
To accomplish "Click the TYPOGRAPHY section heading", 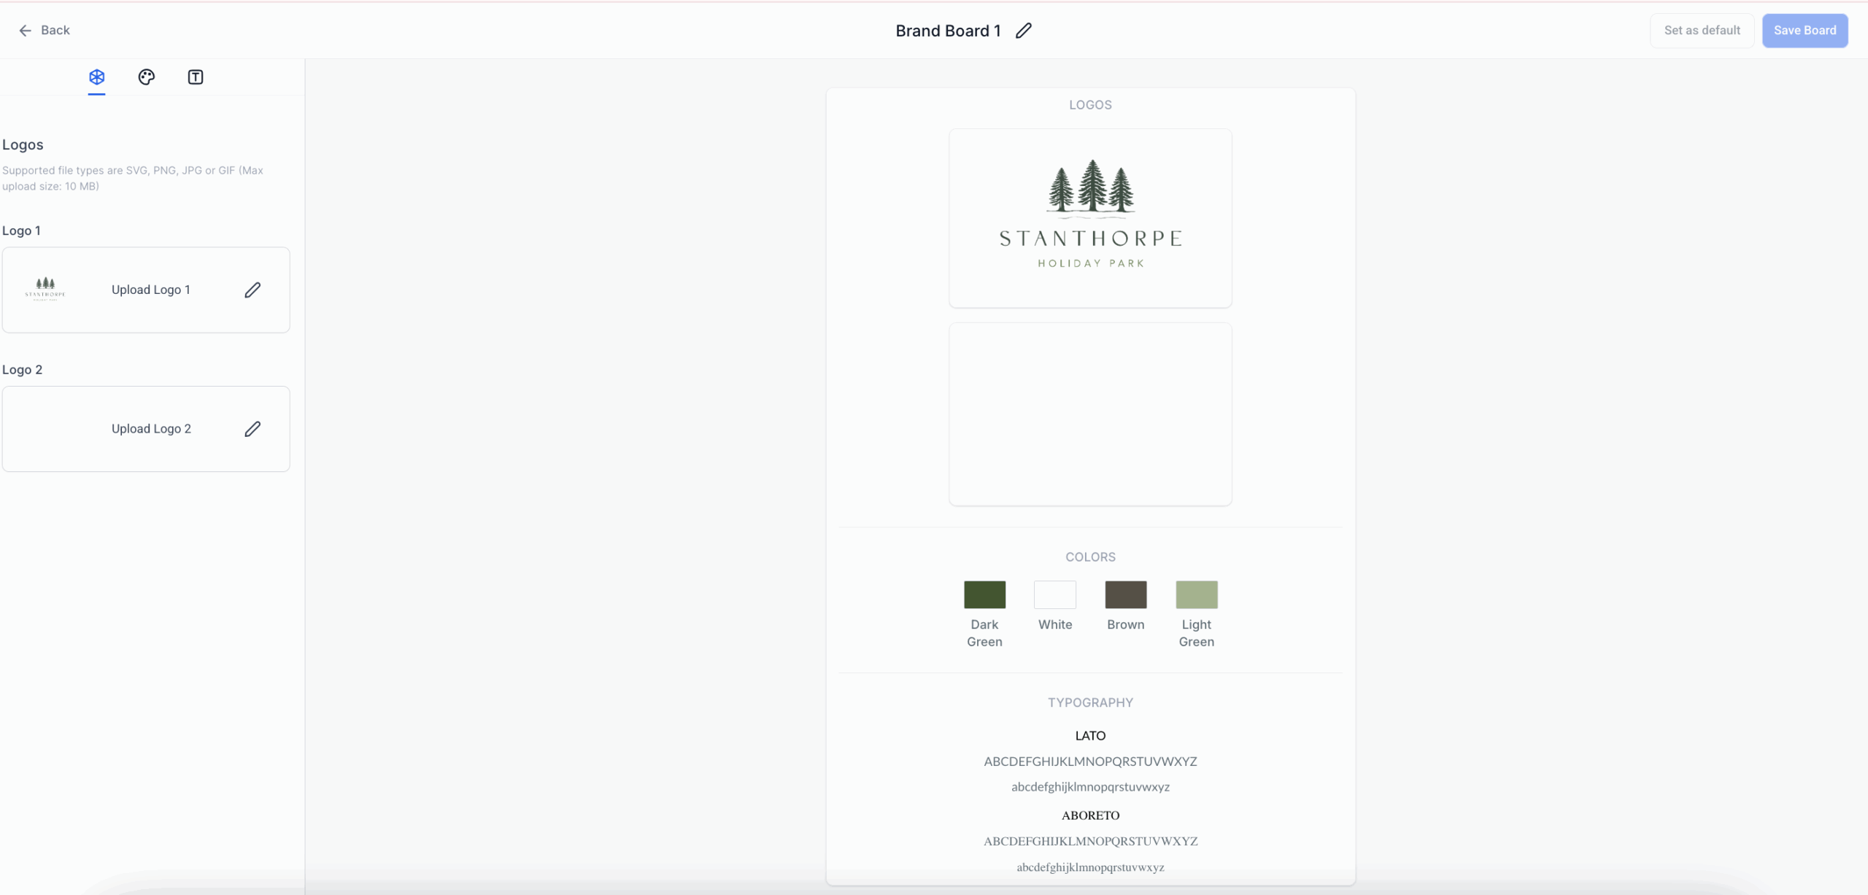I will (1090, 702).
